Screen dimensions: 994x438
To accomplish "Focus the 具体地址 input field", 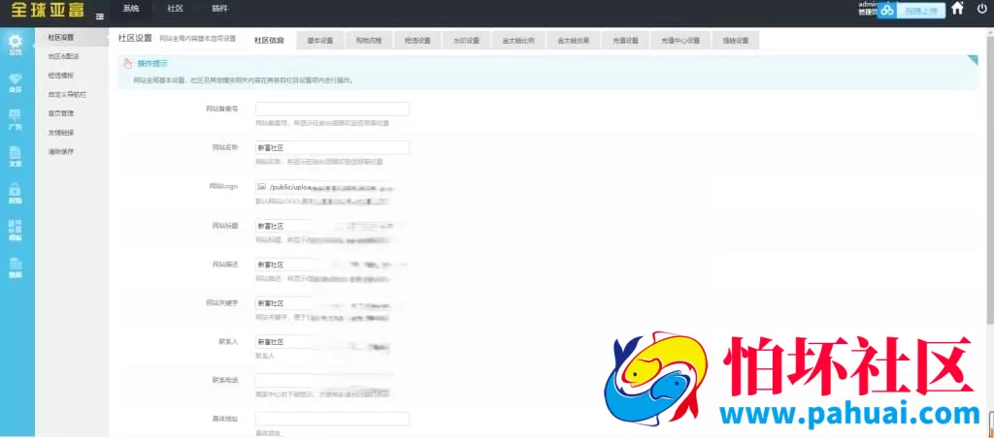I will click(x=332, y=419).
